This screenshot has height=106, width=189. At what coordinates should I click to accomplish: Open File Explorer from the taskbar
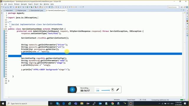(x=82, y=103)
